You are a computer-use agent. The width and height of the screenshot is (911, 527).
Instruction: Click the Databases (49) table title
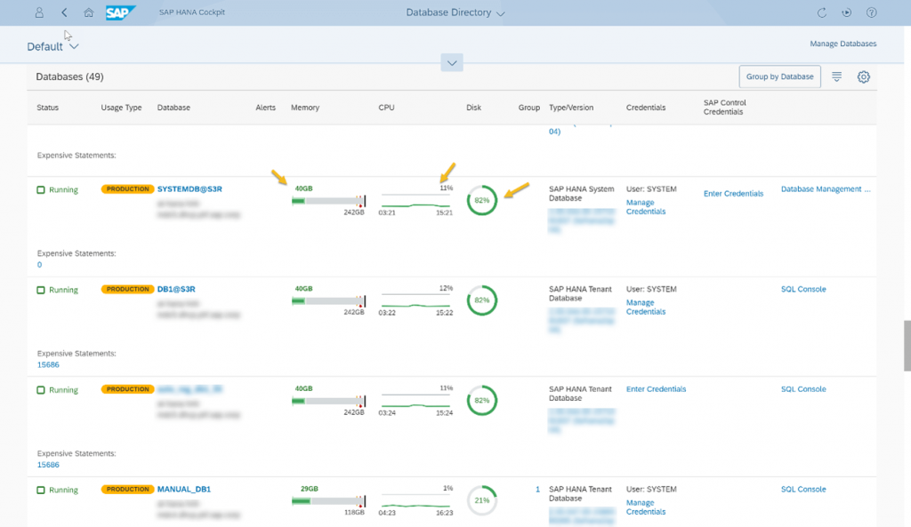click(69, 76)
